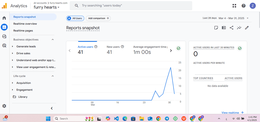Click the Last 28 days label

(x=210, y=18)
